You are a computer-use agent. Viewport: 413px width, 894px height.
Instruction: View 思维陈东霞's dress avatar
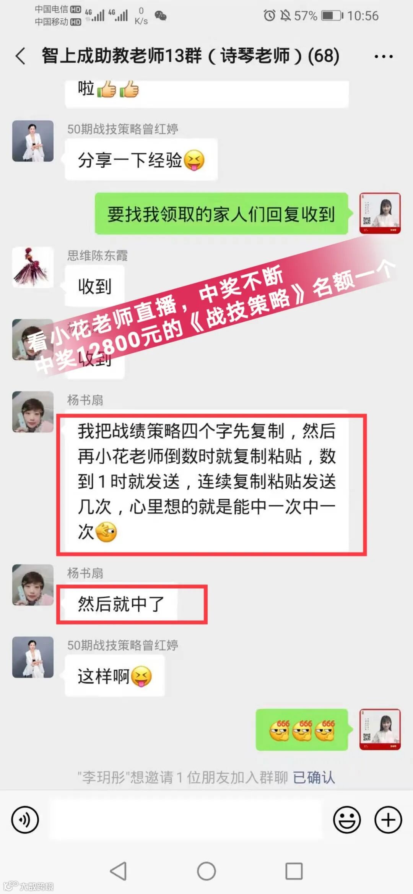[x=33, y=267]
